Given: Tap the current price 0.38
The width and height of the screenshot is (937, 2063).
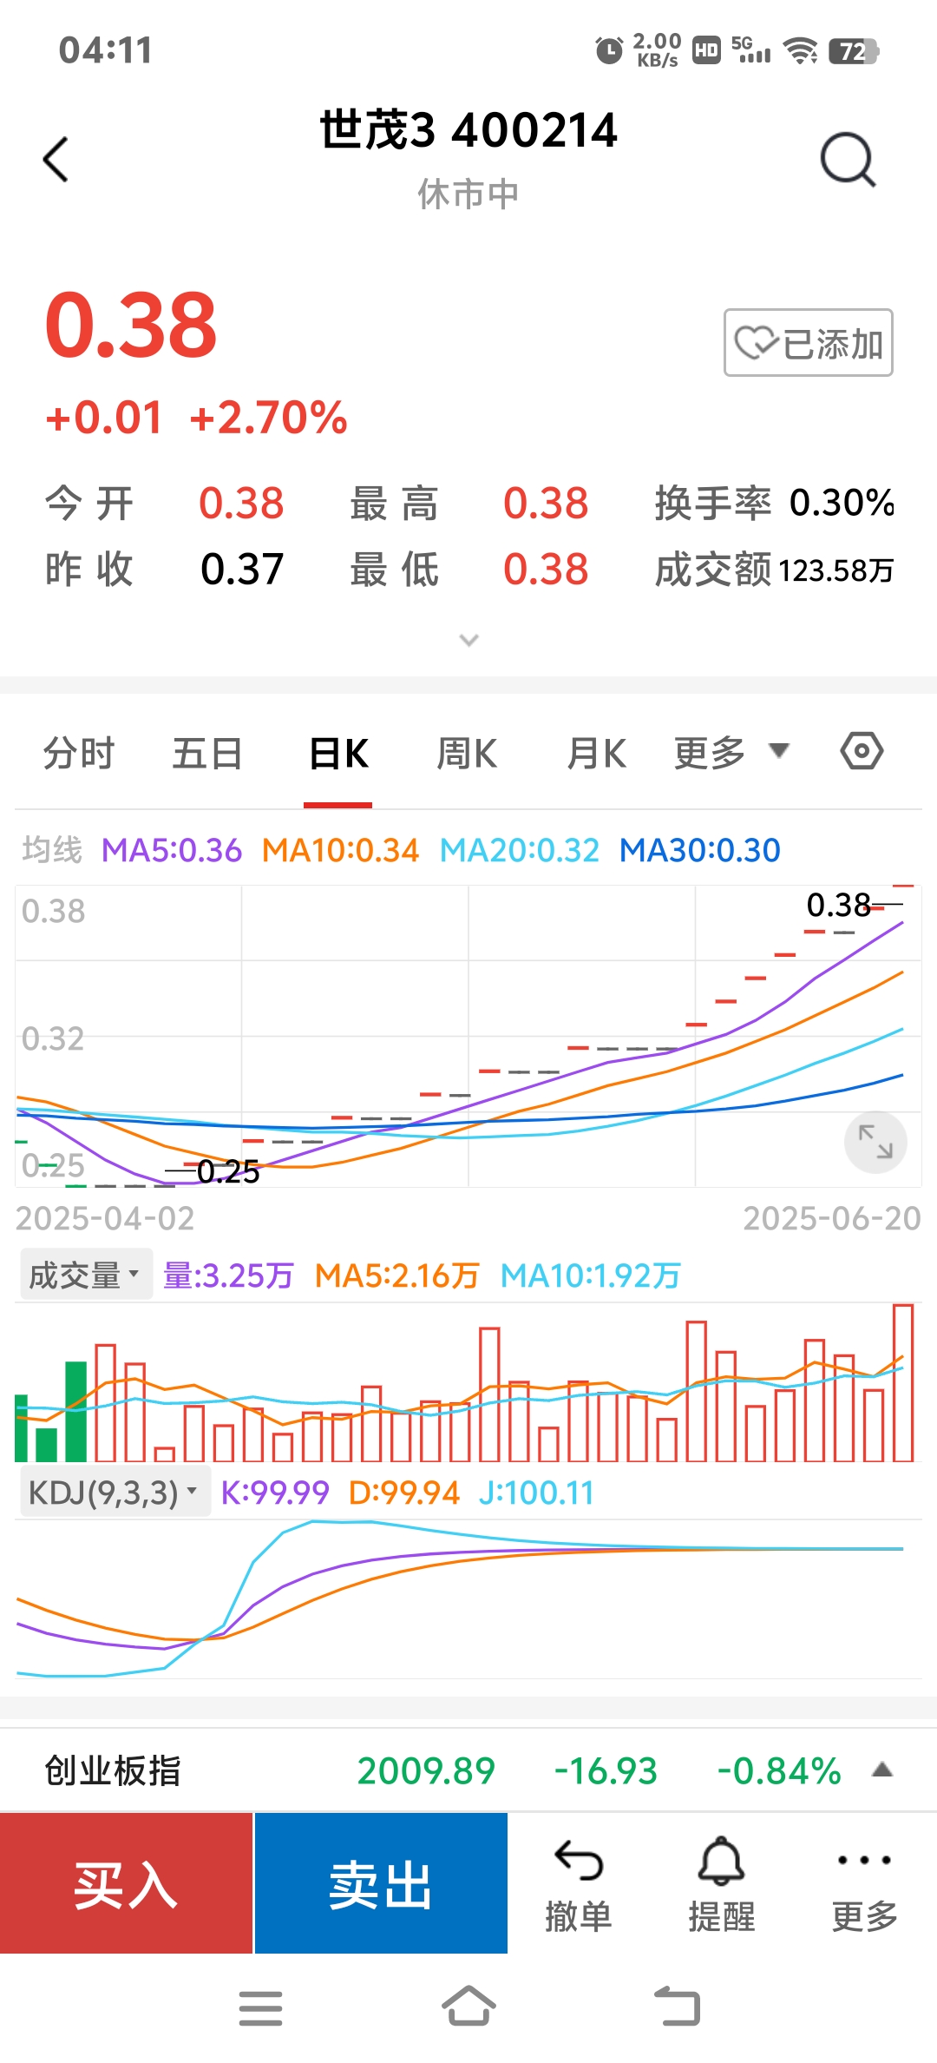Looking at the screenshot, I should [131, 325].
